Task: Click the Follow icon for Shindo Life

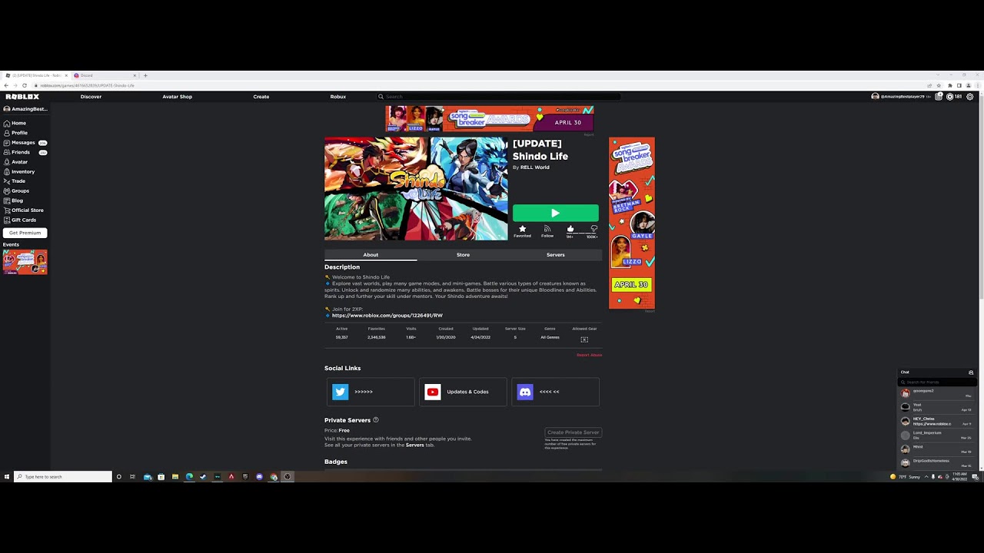Action: click(x=547, y=229)
